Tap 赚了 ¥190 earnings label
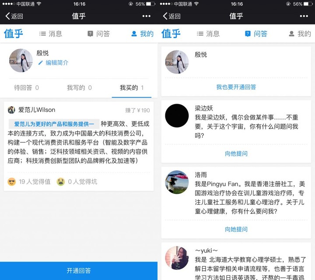This screenshot has height=280, width=315. [x=138, y=110]
